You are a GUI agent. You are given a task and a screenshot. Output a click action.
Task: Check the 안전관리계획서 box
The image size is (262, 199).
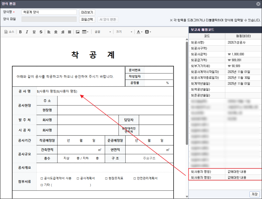[135, 178]
